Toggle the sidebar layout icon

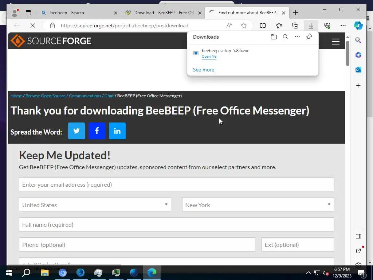(x=358, y=236)
